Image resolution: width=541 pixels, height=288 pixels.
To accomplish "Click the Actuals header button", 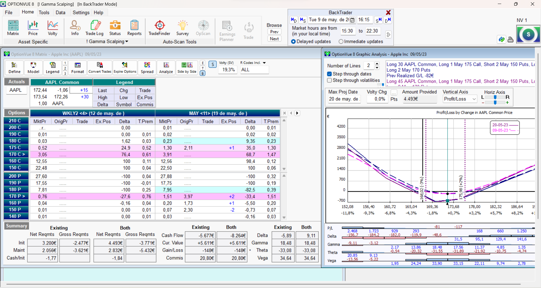I will coord(16,82).
